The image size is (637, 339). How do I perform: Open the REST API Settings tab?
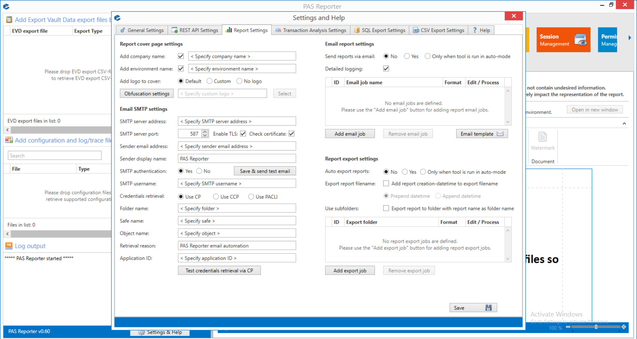click(x=195, y=30)
